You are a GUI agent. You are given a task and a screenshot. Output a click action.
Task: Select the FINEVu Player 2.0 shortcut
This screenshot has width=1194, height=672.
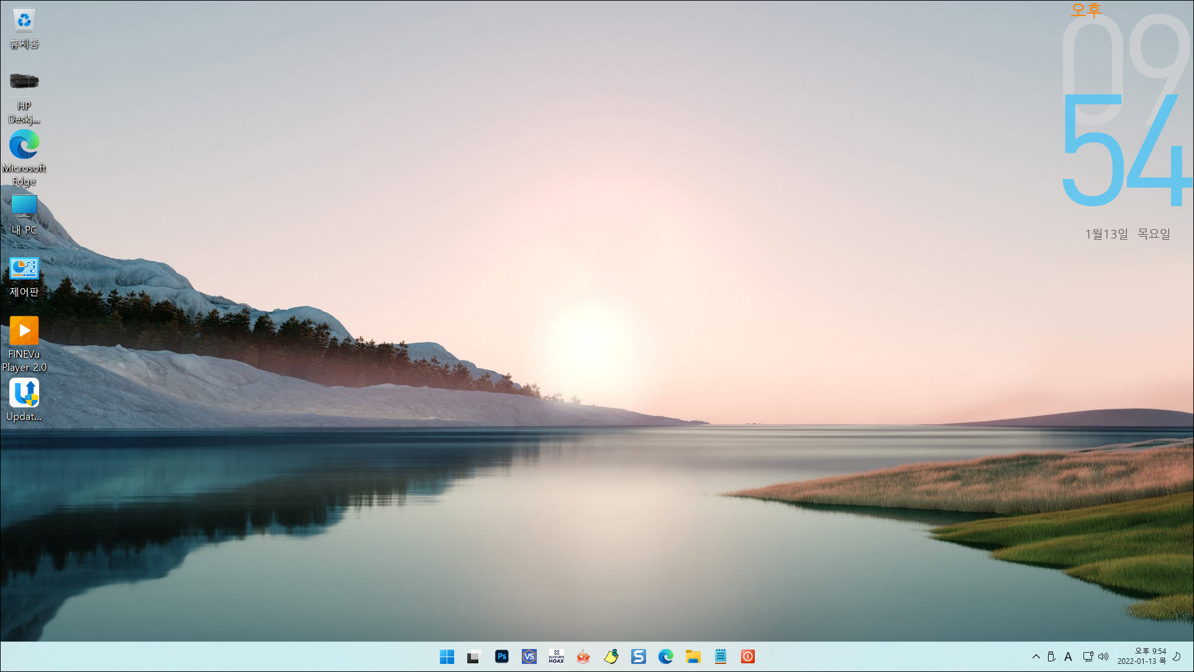coord(24,345)
